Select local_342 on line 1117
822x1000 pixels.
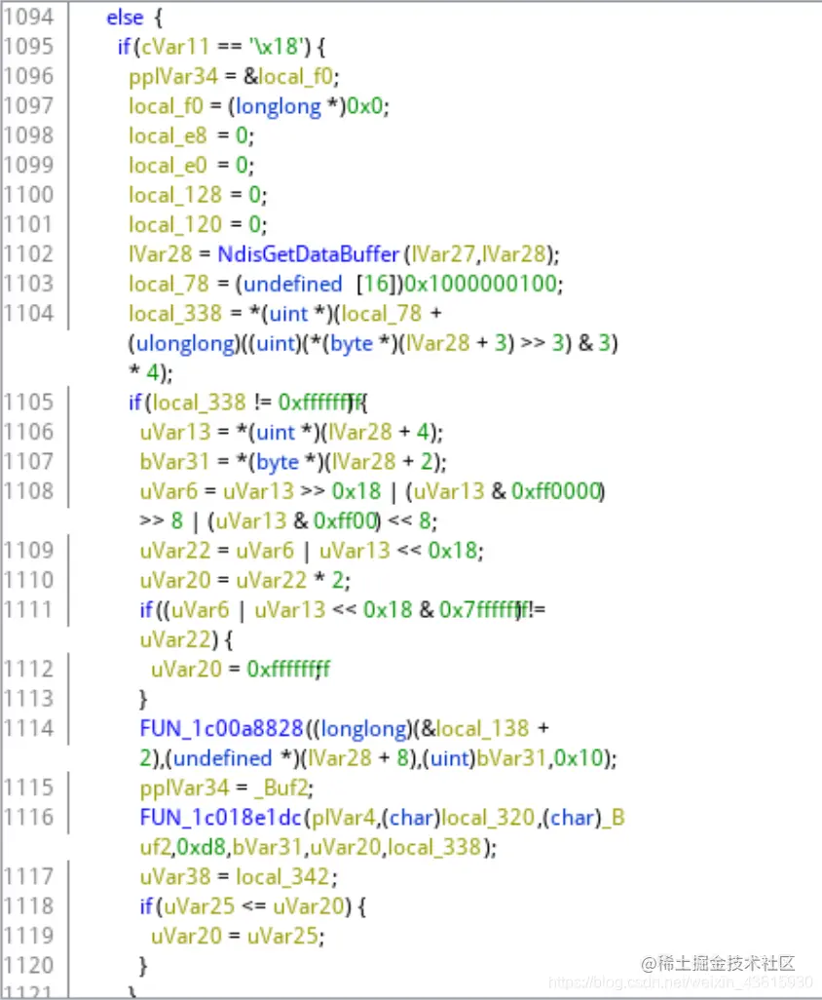[x=282, y=877]
